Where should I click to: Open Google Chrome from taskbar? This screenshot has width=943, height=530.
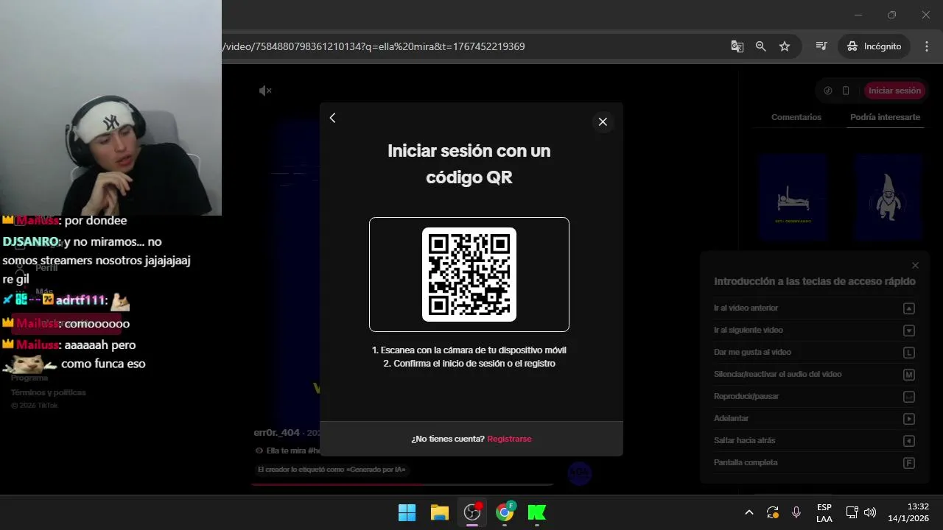pos(505,512)
